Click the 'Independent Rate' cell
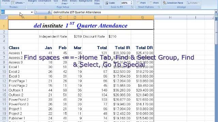 [53, 37]
